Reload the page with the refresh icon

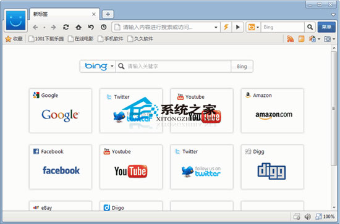(66, 27)
